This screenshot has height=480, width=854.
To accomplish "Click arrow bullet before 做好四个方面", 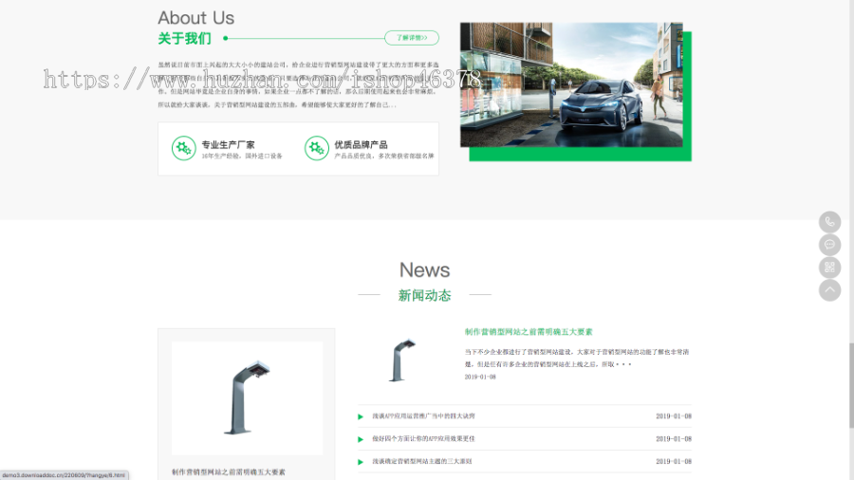I will coord(361,439).
